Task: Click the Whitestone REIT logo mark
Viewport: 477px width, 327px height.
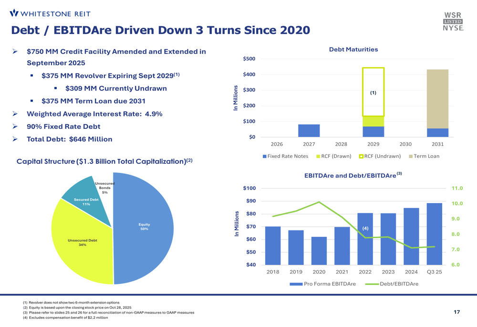Action: (14, 13)
